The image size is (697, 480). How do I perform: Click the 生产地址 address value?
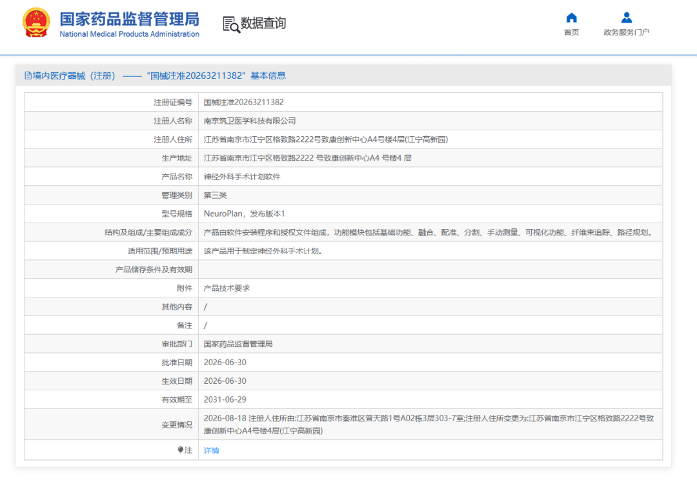click(x=308, y=158)
